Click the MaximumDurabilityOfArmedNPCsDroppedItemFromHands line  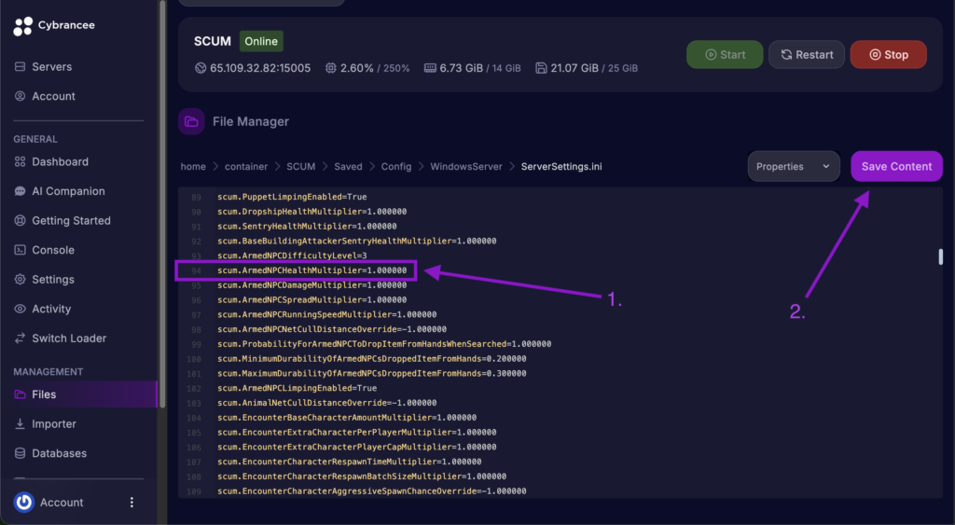tap(372, 373)
